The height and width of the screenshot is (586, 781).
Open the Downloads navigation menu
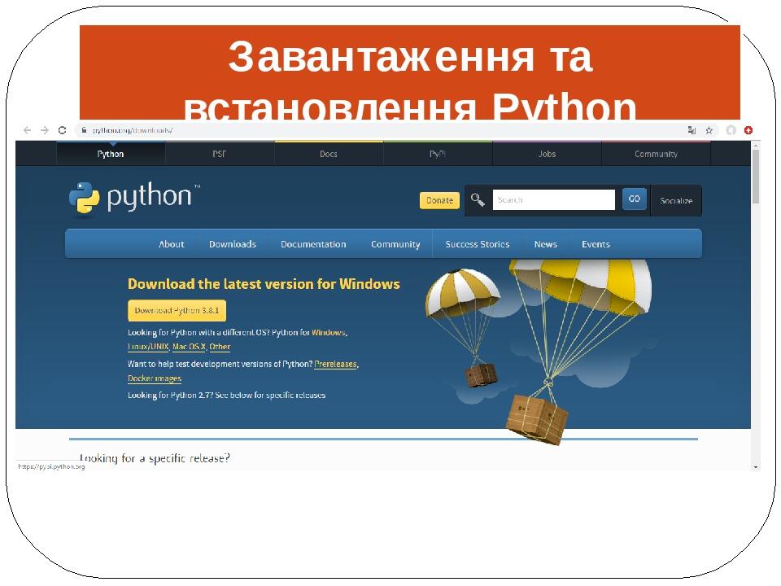(233, 243)
